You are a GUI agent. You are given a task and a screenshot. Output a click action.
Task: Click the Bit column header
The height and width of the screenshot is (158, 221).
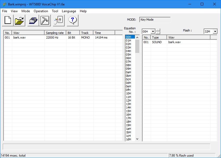(73, 33)
